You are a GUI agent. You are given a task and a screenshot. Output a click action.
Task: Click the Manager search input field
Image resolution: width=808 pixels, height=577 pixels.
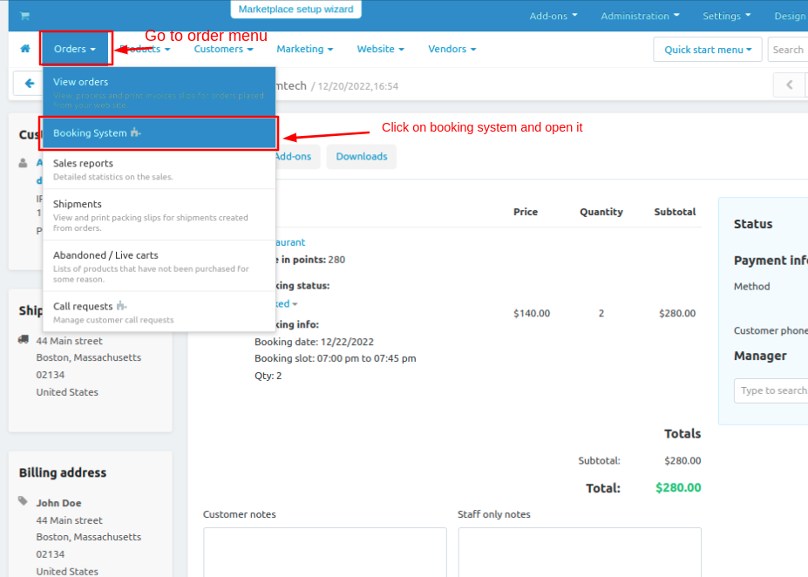[771, 390]
